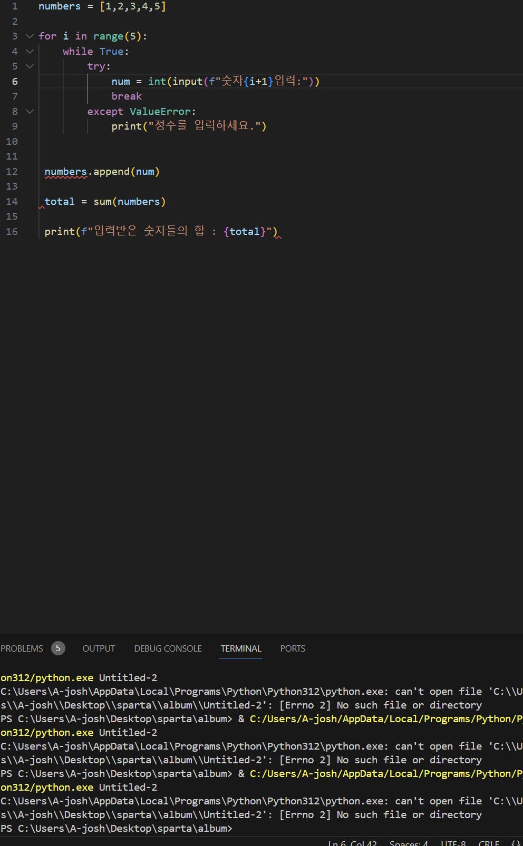
Task: Click line number 16 in the gutter
Action: tap(12, 232)
